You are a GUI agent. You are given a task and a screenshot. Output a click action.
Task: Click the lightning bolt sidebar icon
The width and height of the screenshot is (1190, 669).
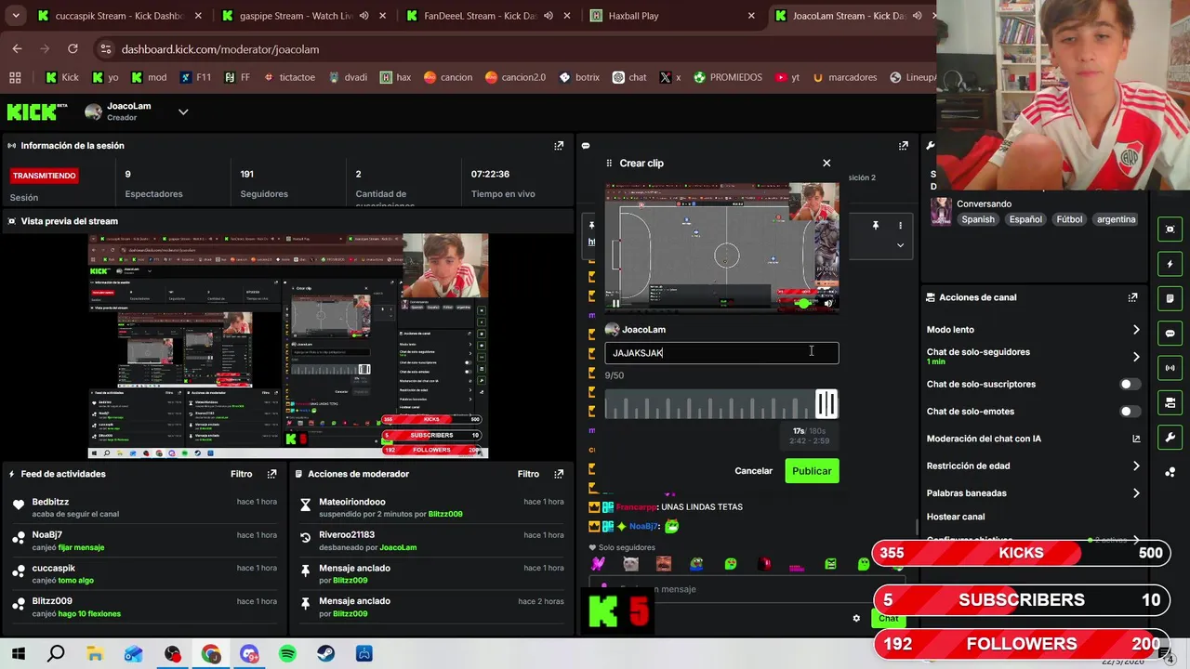coord(1170,264)
